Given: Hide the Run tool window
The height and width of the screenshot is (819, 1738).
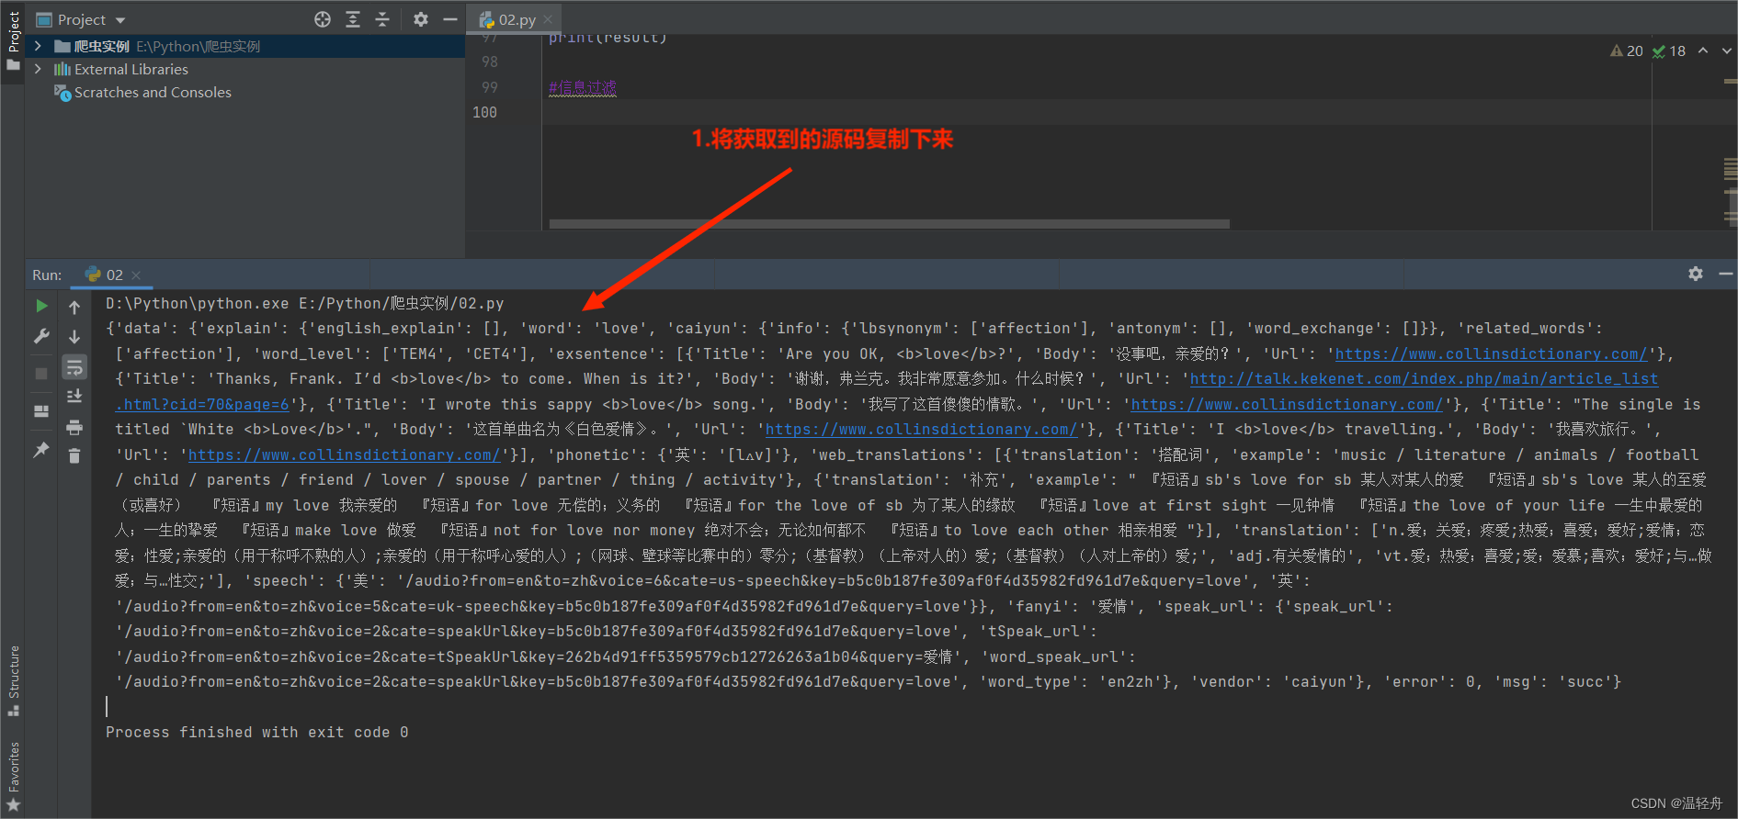Looking at the screenshot, I should 1725,274.
